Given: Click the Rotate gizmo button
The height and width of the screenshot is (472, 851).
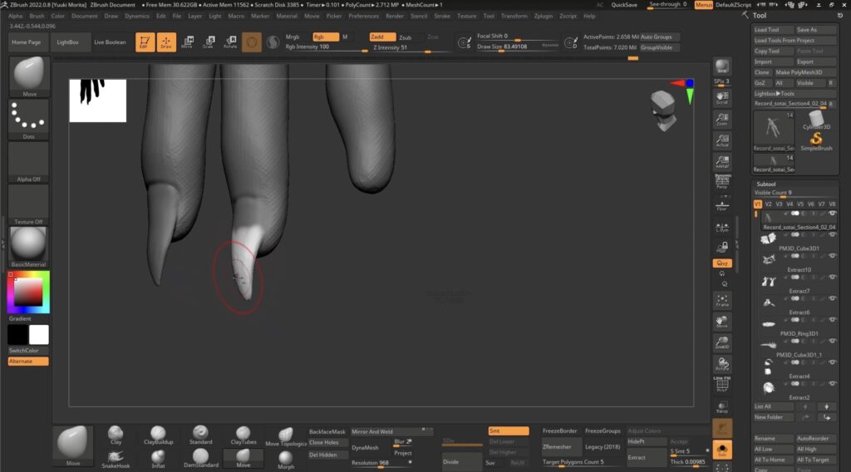Looking at the screenshot, I should [230, 42].
